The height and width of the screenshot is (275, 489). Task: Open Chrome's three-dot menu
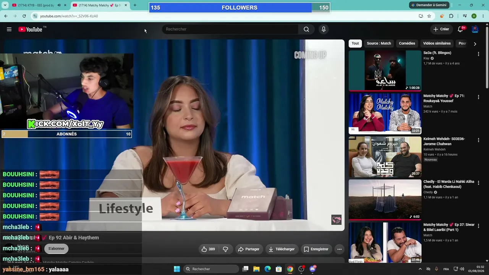[483, 16]
